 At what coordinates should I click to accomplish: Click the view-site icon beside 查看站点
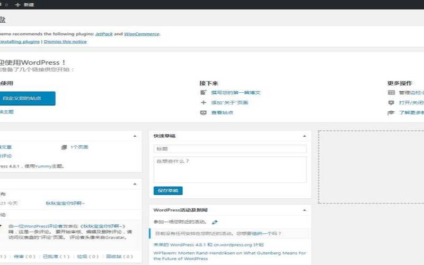(204, 112)
